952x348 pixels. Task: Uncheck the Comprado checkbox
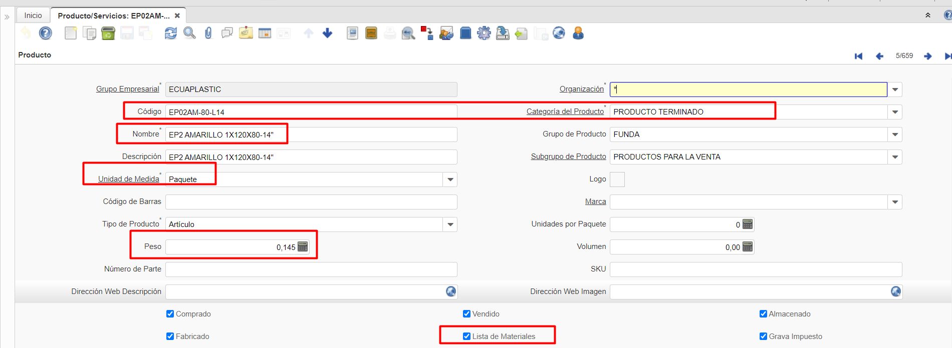coord(170,314)
